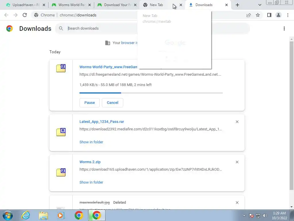Show Latest_App_1234_Pass.rar in folder
The image size is (294, 221).
point(91,142)
